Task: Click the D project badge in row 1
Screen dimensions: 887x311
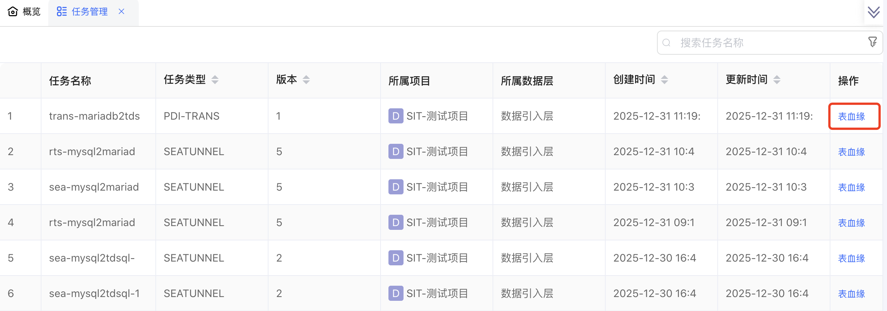Action: pyautogui.click(x=396, y=116)
